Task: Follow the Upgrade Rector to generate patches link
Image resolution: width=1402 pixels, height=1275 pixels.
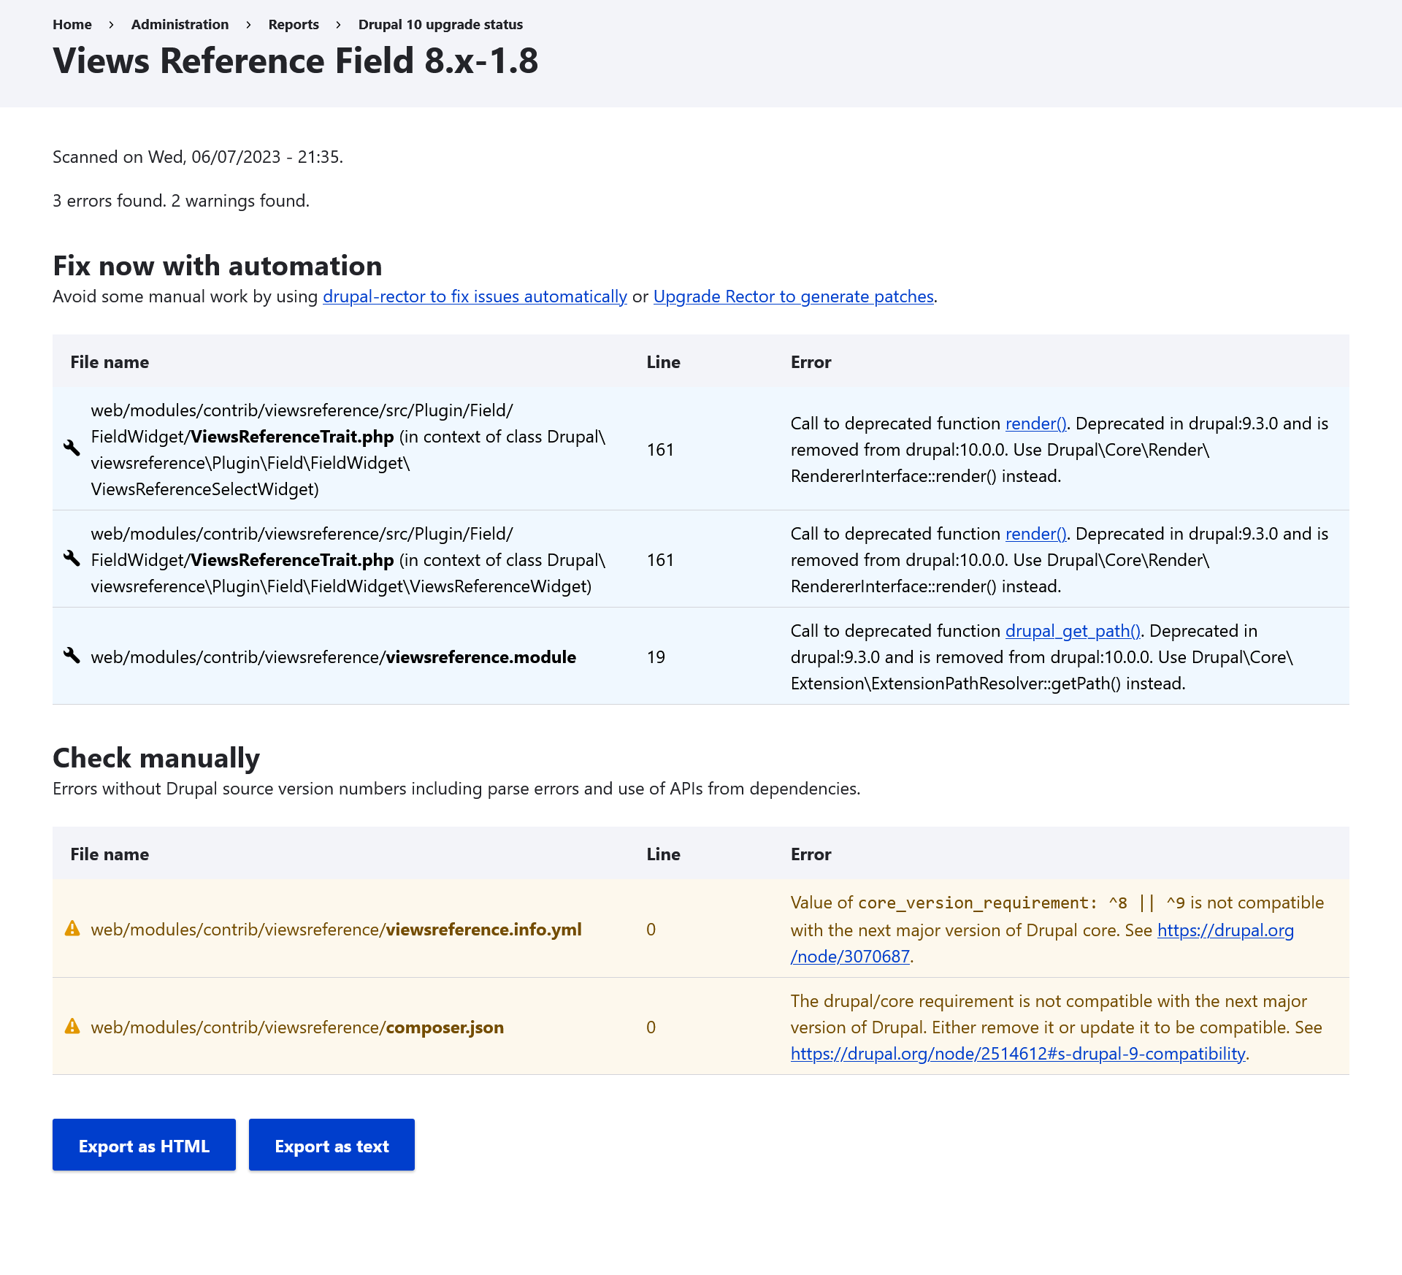Action: coord(793,296)
